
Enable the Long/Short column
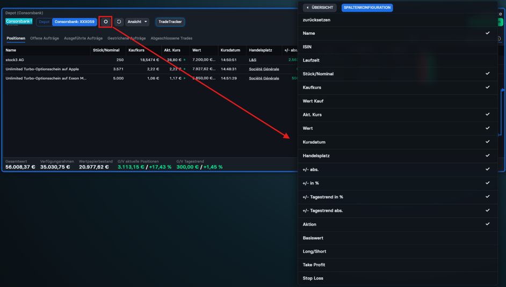397,251
